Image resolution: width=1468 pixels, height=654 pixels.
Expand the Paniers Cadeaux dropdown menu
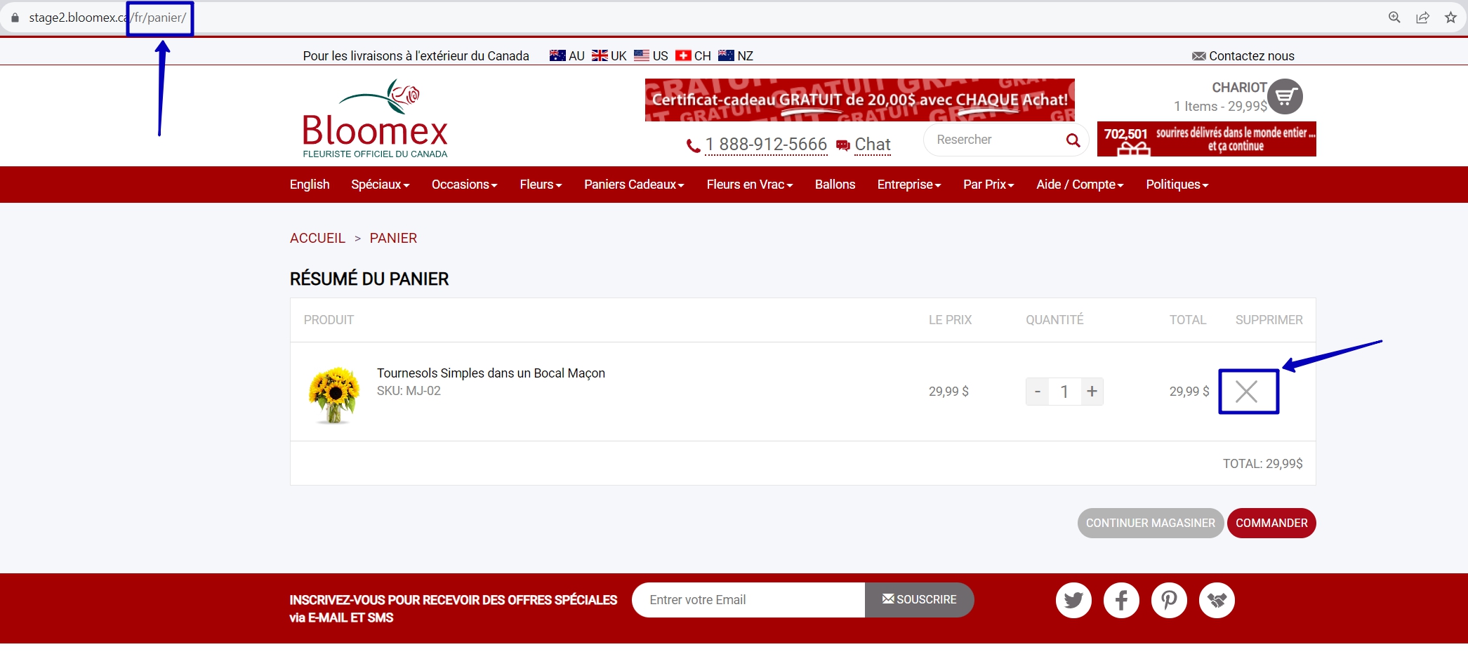coord(634,185)
